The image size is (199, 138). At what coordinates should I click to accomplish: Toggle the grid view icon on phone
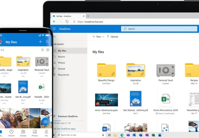coord(48,50)
